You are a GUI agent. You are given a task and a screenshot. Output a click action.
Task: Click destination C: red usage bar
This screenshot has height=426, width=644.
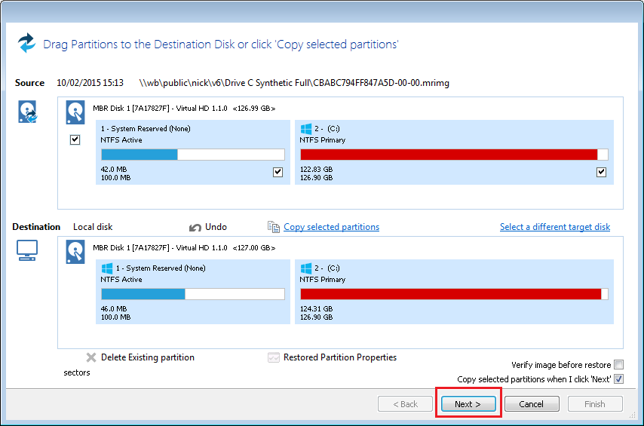tap(450, 294)
